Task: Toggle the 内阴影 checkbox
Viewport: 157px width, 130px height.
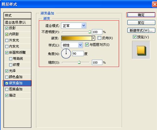Action: pyautogui.click(x=7, y=34)
